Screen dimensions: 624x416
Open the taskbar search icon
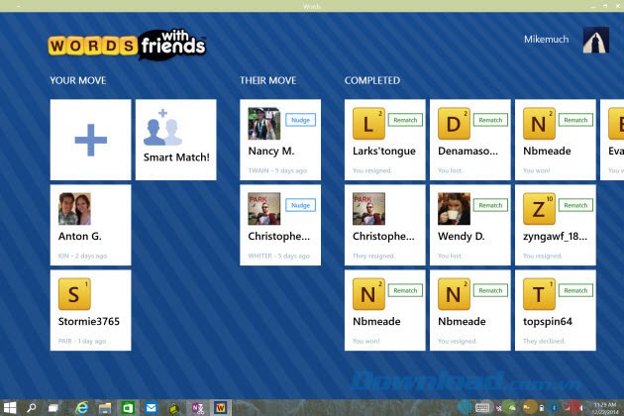32,407
